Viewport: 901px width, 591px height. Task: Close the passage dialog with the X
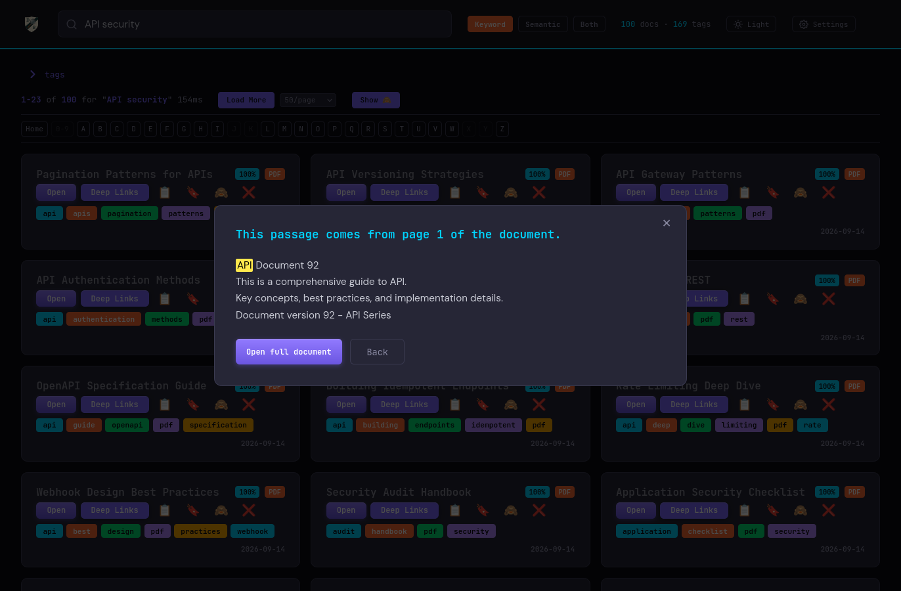pos(667,223)
